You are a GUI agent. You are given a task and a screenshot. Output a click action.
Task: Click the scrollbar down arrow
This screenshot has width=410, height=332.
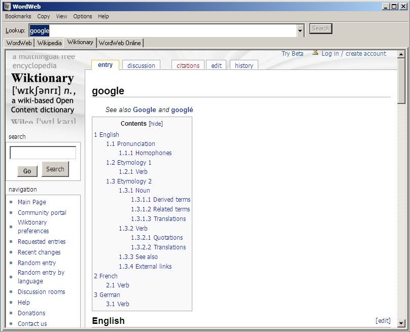pyautogui.click(x=401, y=323)
